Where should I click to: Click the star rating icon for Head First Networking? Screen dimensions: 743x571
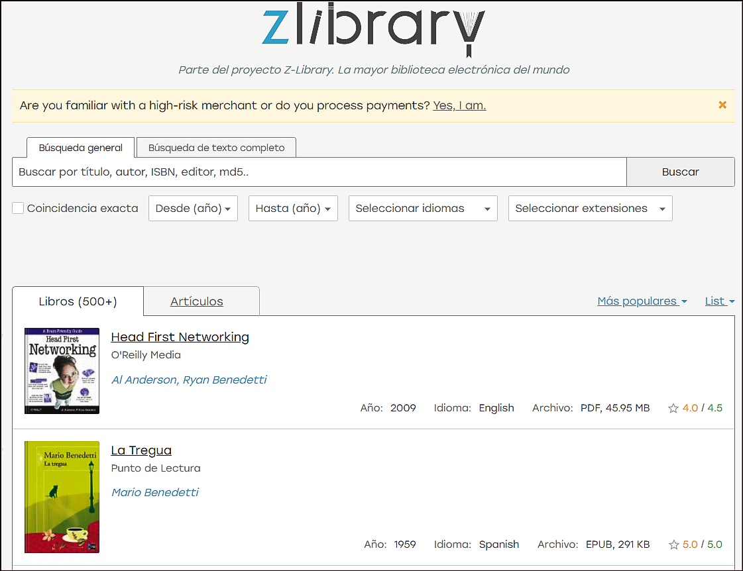pos(673,408)
